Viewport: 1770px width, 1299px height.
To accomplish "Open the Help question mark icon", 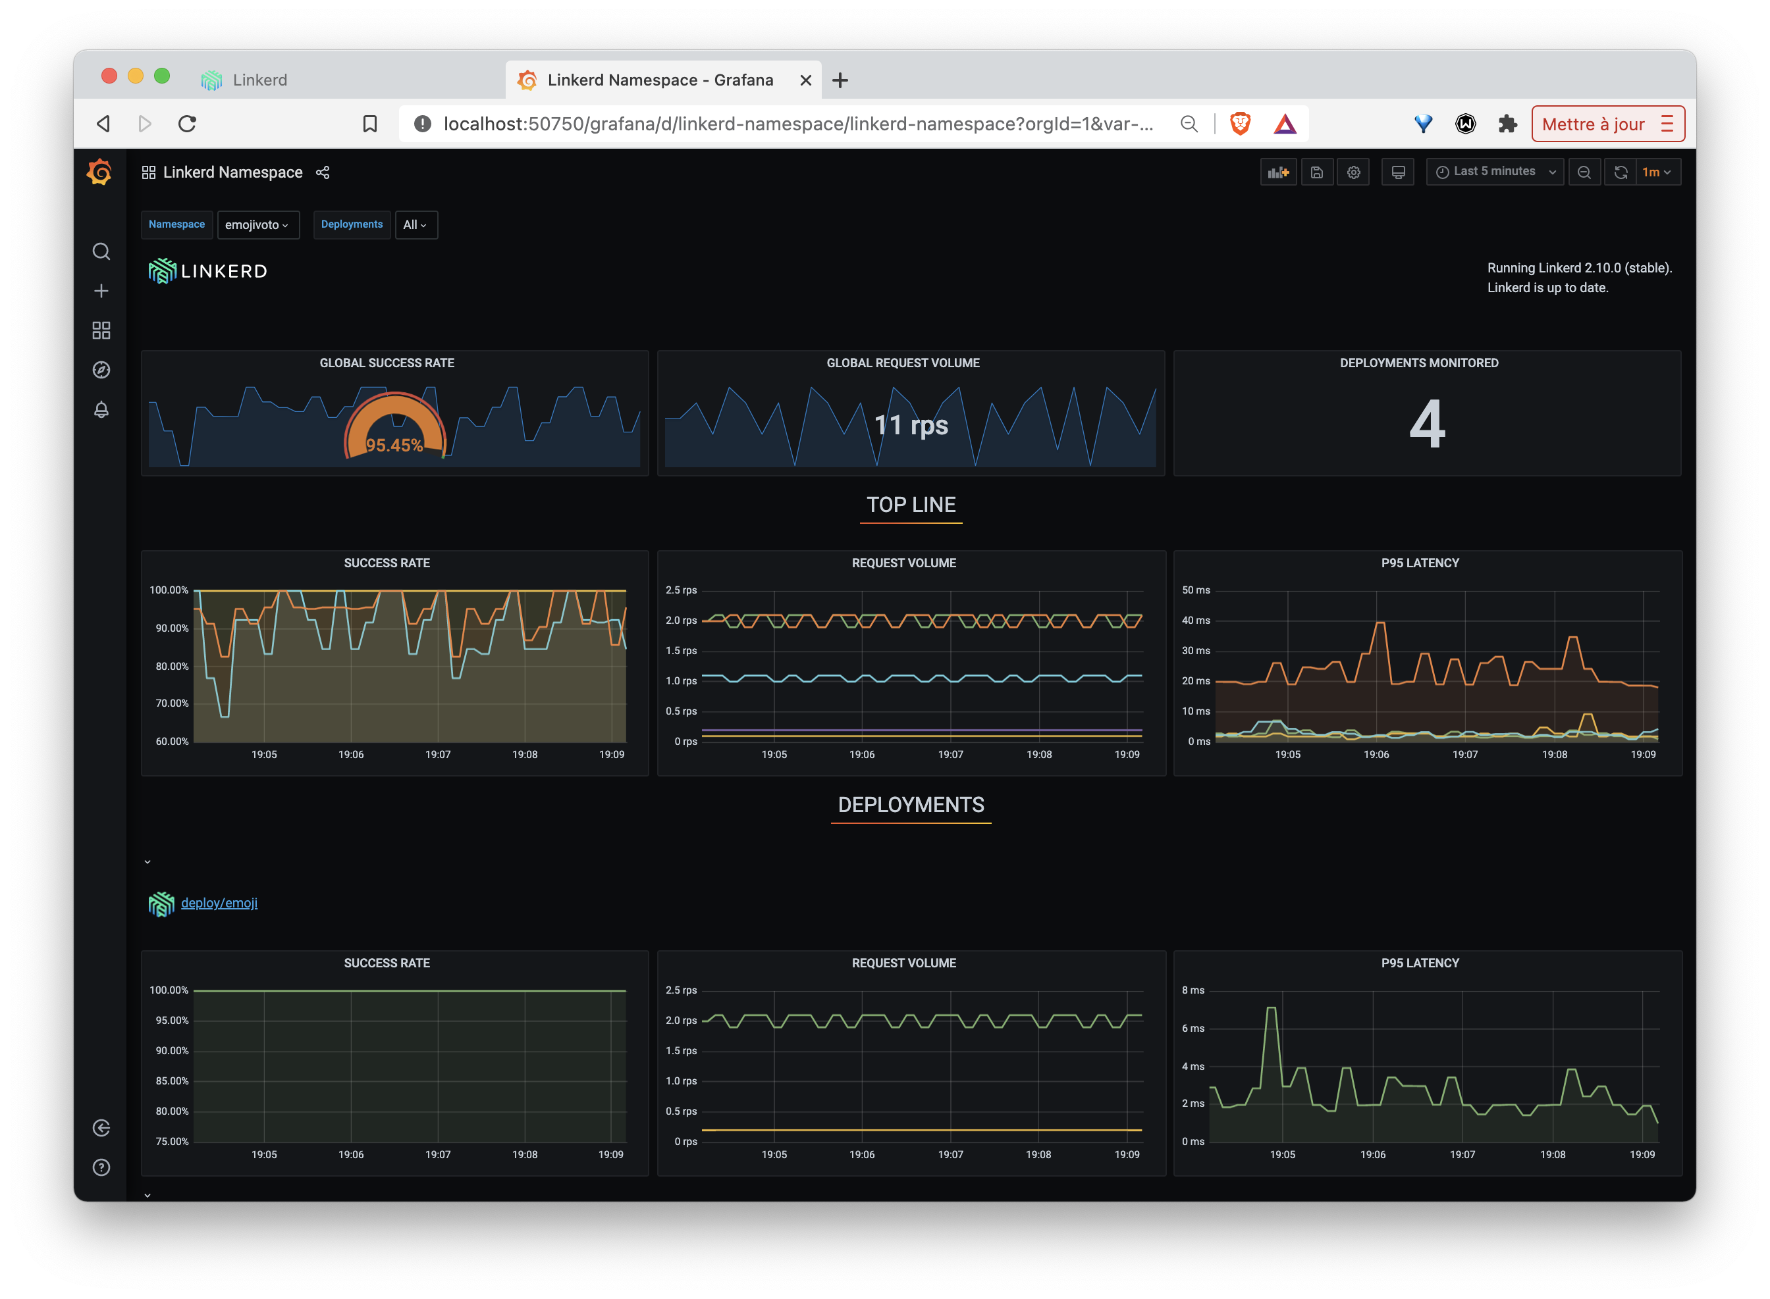I will point(101,1167).
